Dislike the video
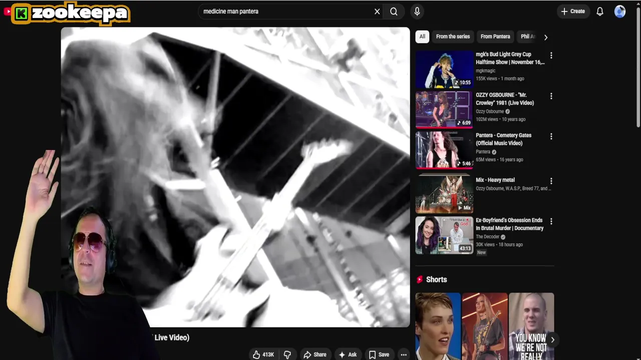Image resolution: width=641 pixels, height=360 pixels. [287, 354]
